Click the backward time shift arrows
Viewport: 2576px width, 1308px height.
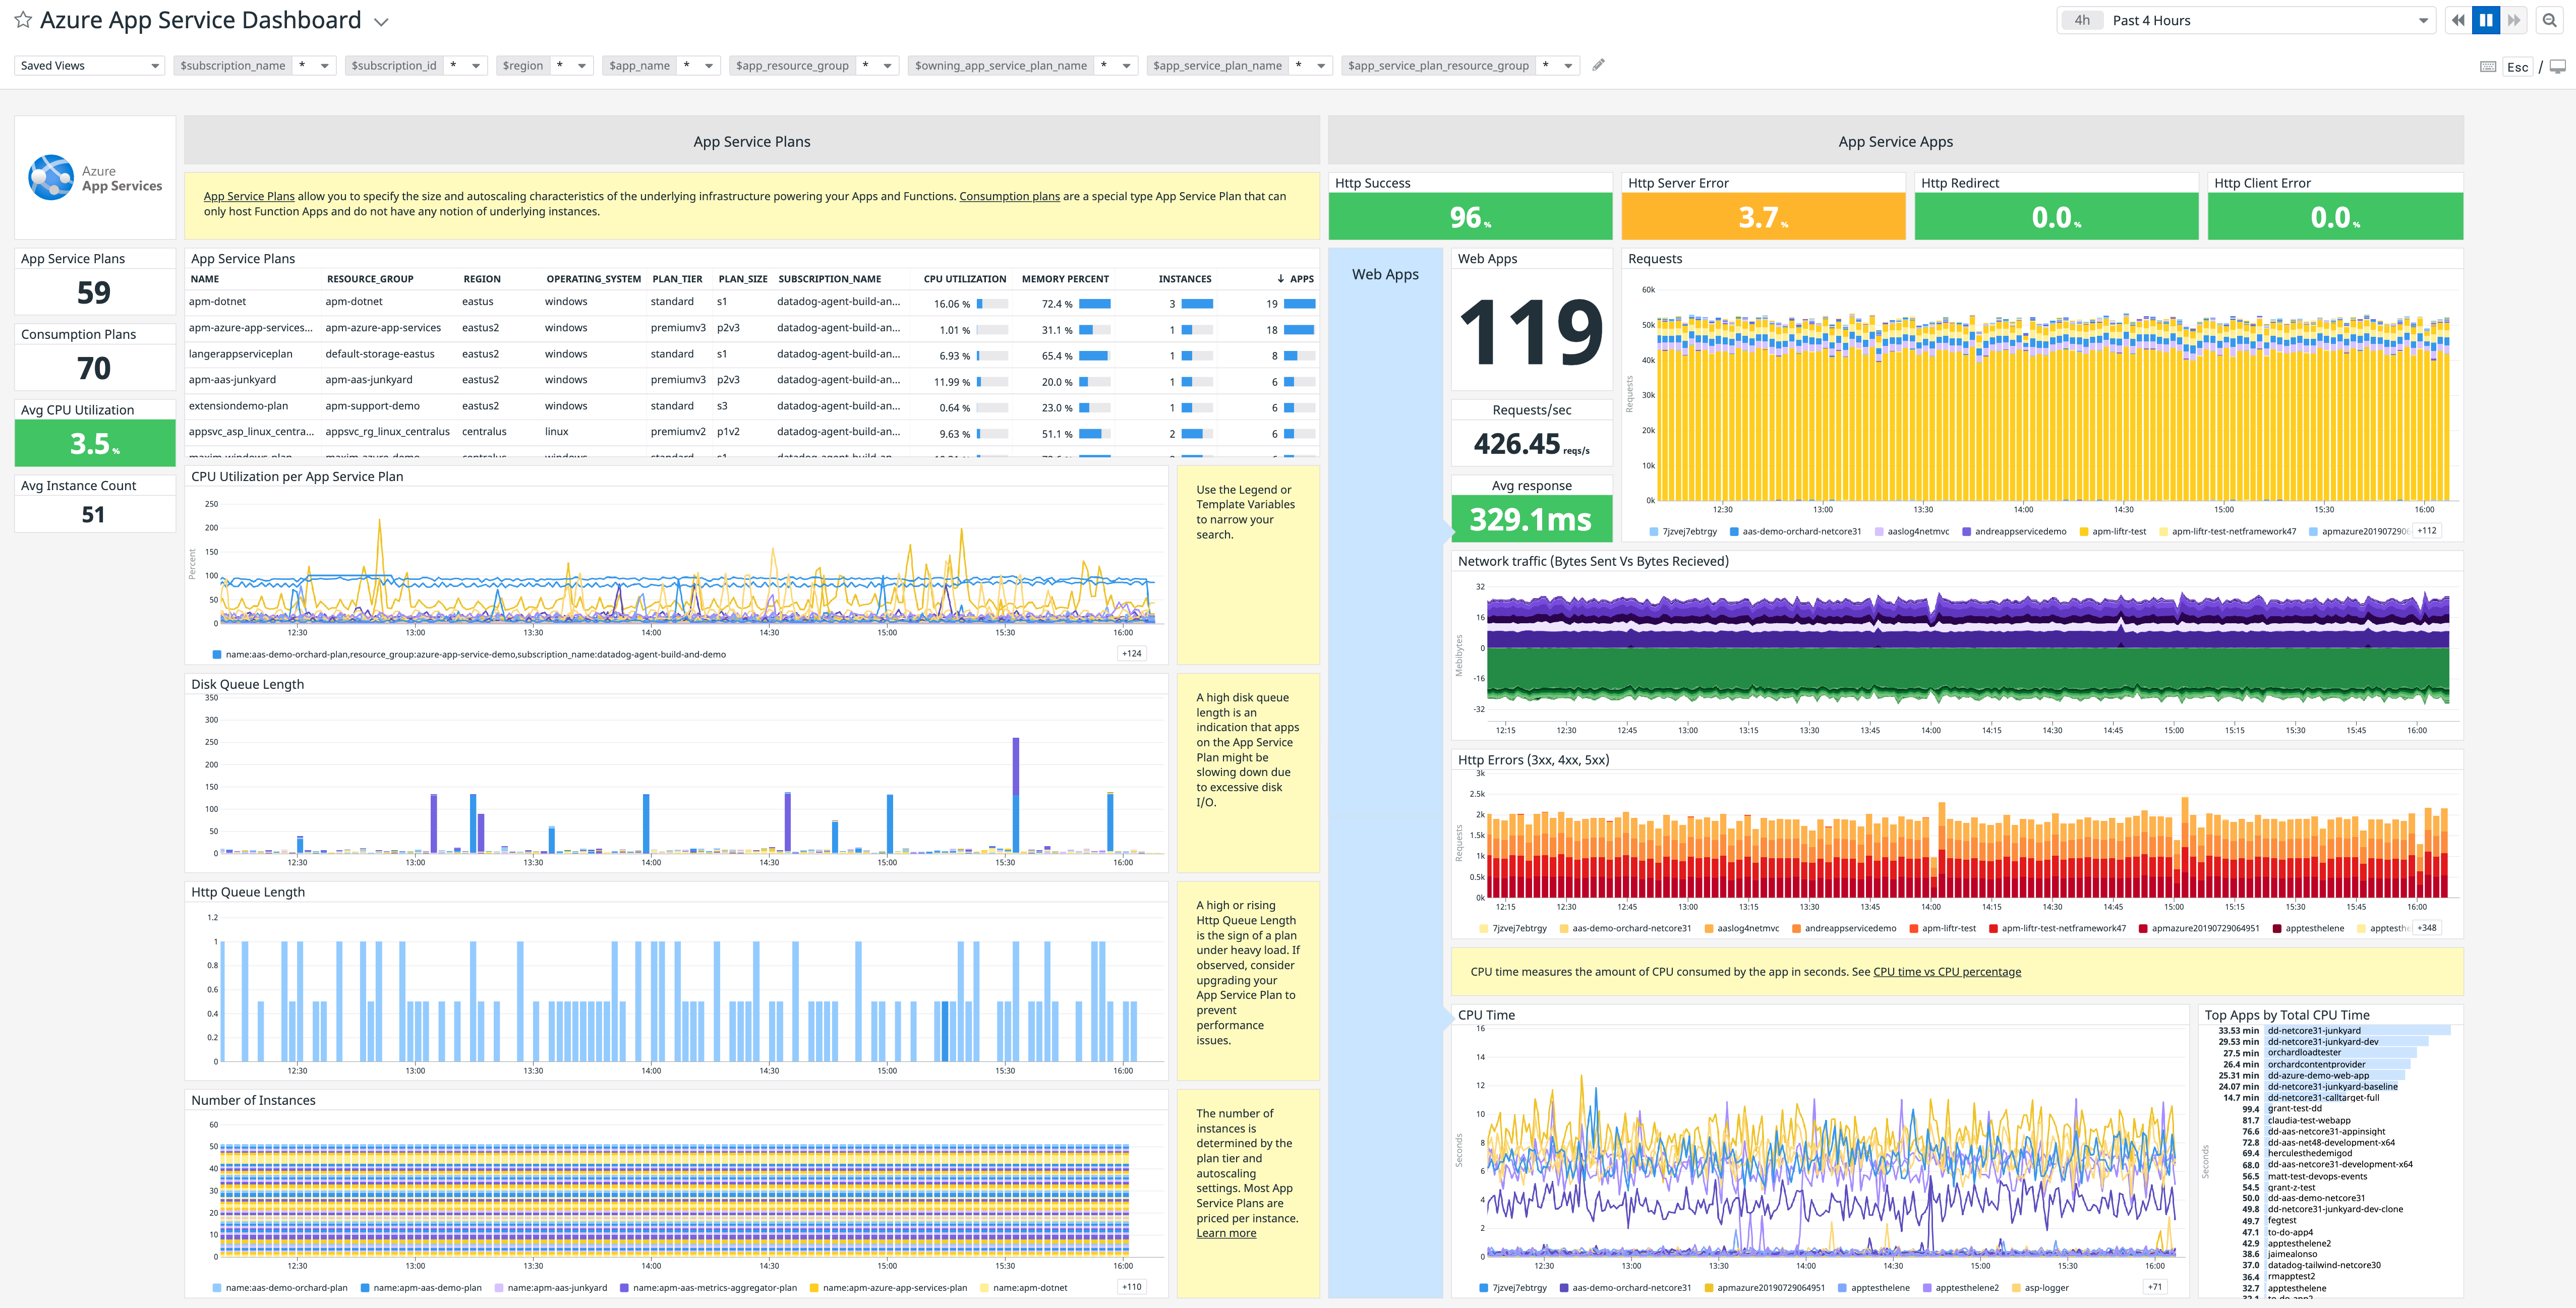[2458, 19]
